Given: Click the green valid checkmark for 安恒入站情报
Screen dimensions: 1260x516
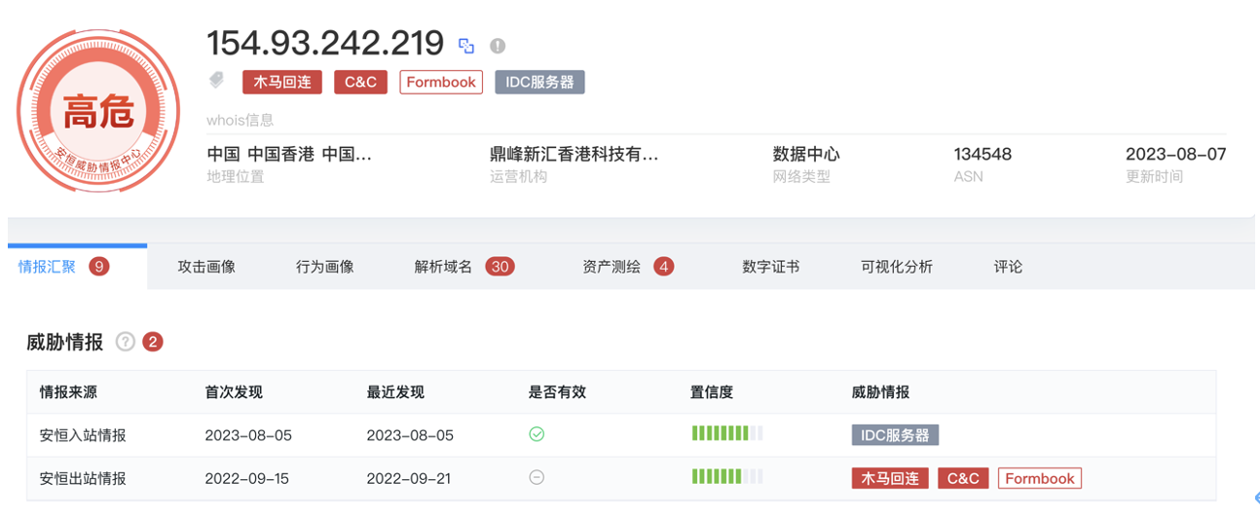Looking at the screenshot, I should point(537,434).
